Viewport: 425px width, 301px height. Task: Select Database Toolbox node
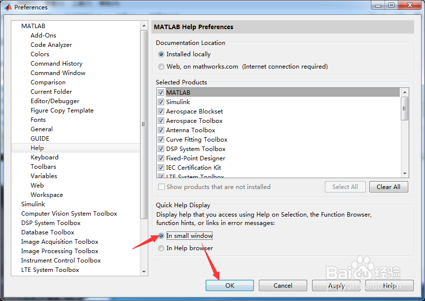(x=48, y=232)
